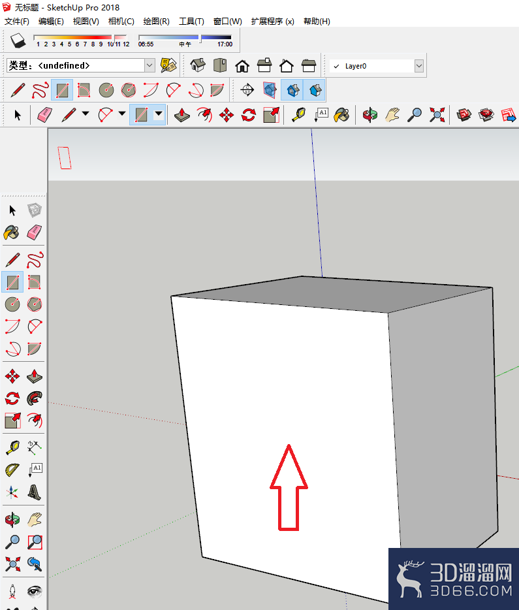
Task: Switch to Iso view
Action: (198, 65)
